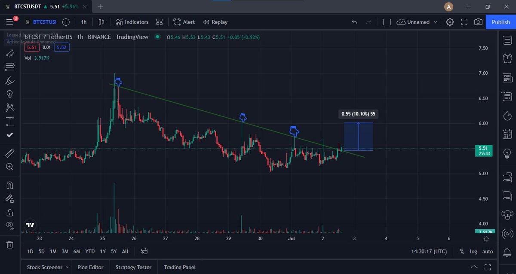The height and width of the screenshot is (274, 516).
Task: Open the 1h interval dropdown
Action: point(83,22)
